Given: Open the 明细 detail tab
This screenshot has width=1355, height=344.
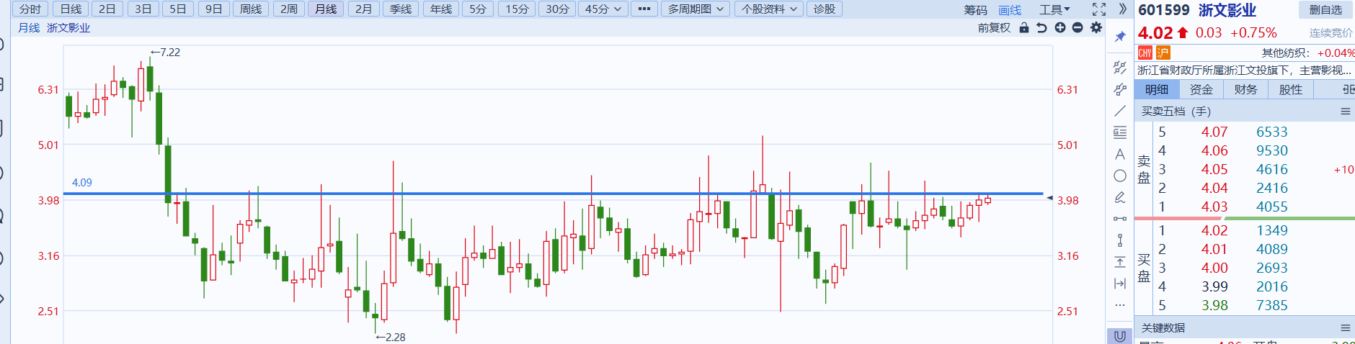Looking at the screenshot, I should pyautogui.click(x=1157, y=89).
